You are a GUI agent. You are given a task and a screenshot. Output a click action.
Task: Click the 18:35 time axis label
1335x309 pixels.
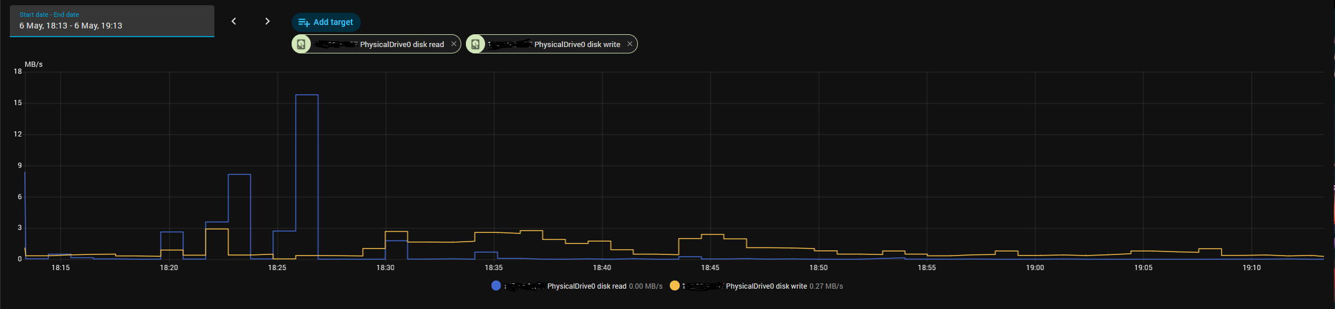(x=494, y=268)
